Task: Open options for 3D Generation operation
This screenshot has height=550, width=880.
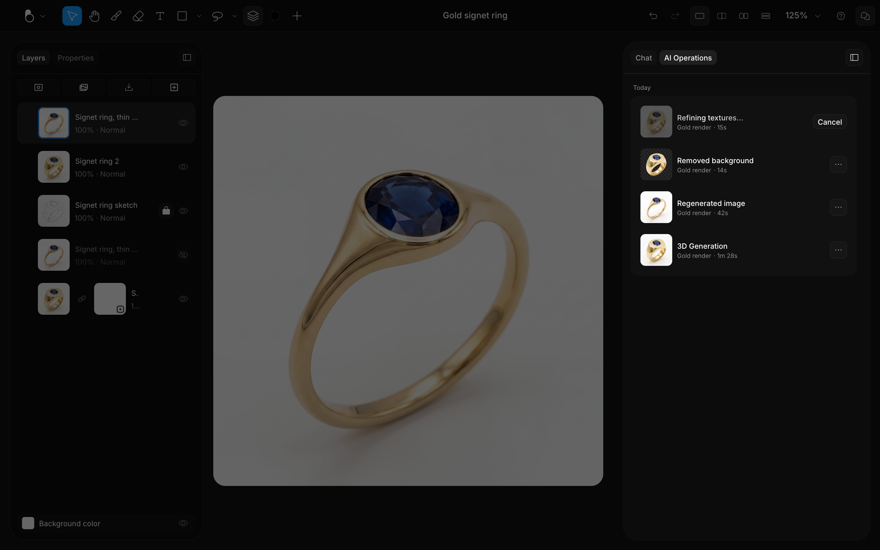Action: tap(838, 250)
